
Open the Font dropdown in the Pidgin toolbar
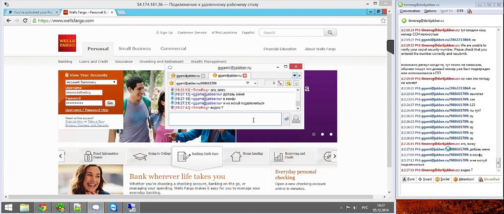(x=408, y=179)
